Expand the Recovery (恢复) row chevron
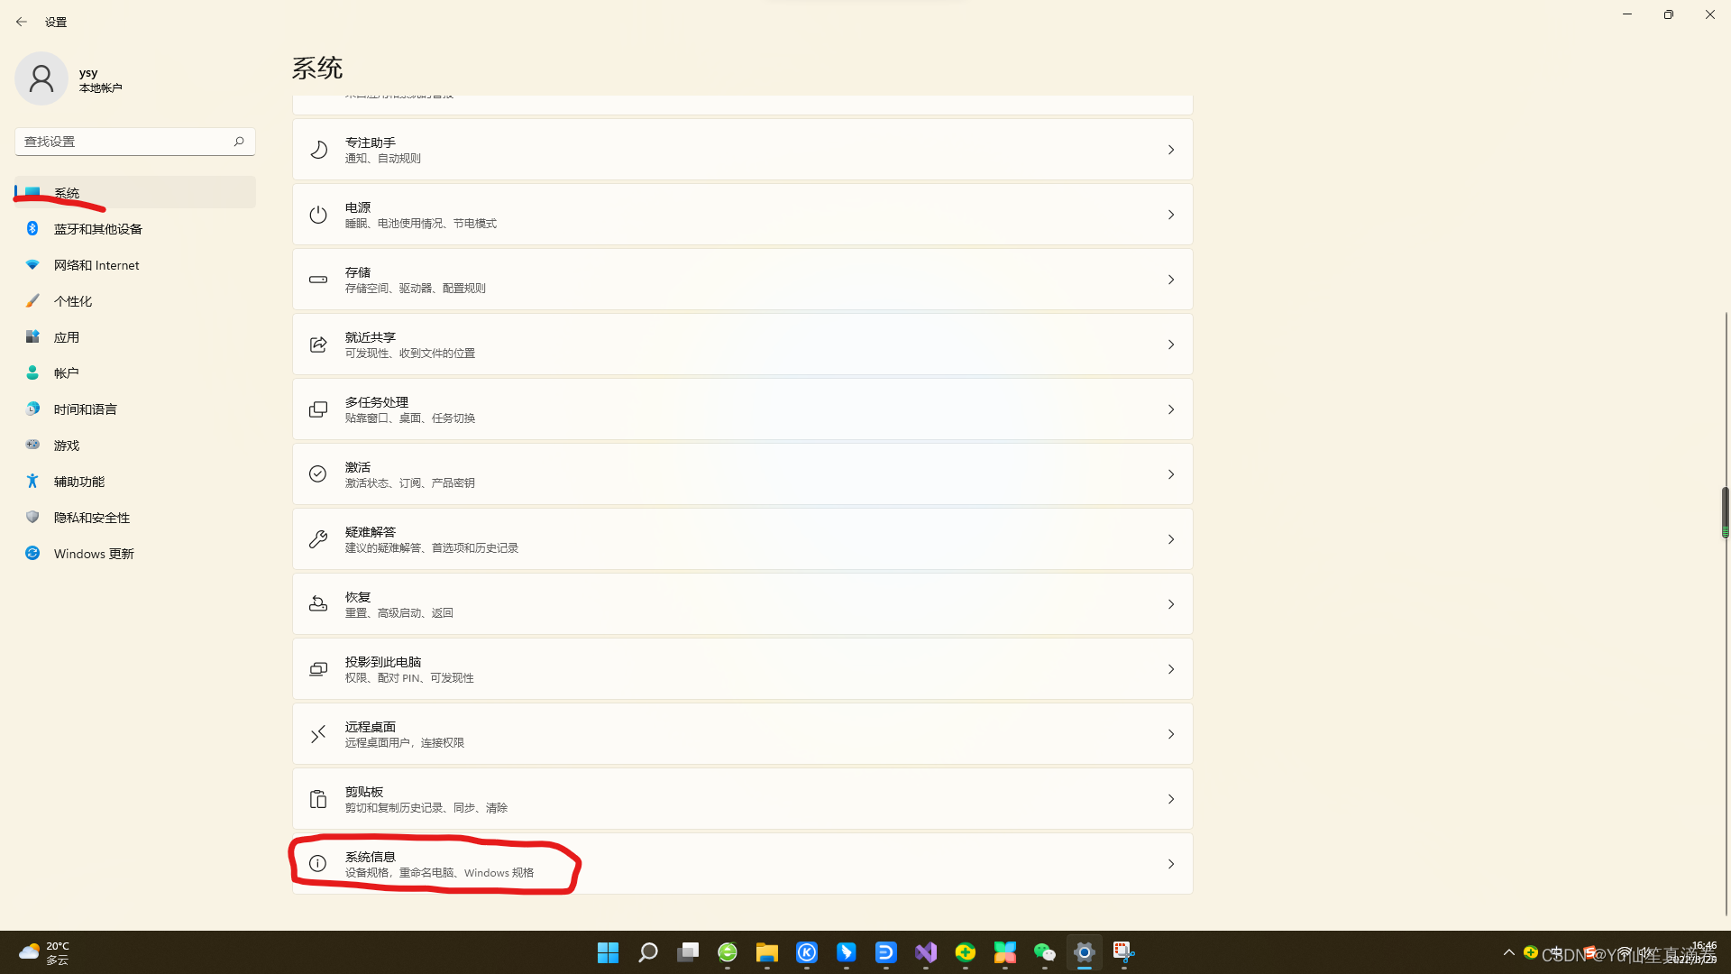 [x=1170, y=604]
